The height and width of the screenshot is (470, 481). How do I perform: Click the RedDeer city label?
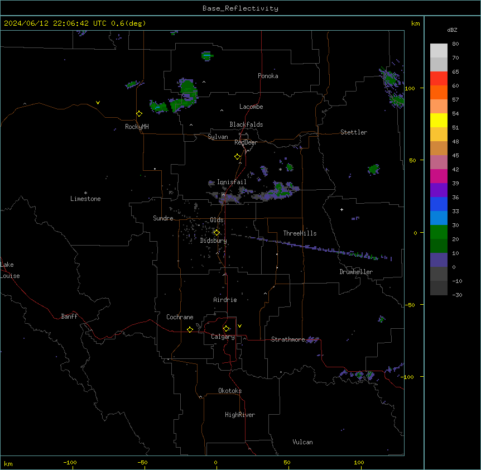click(x=246, y=142)
